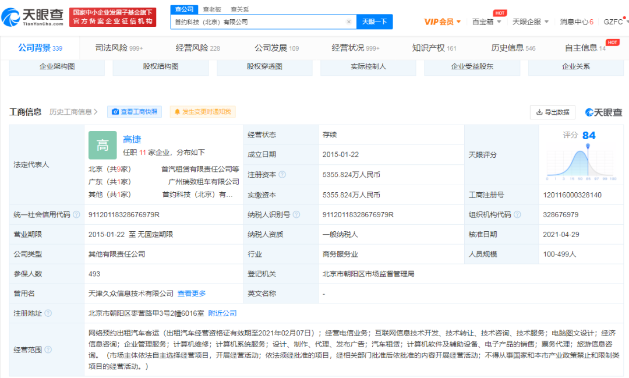629x378 pixels.
Task: Click 查看更多 for former names
Action: click(x=192, y=294)
